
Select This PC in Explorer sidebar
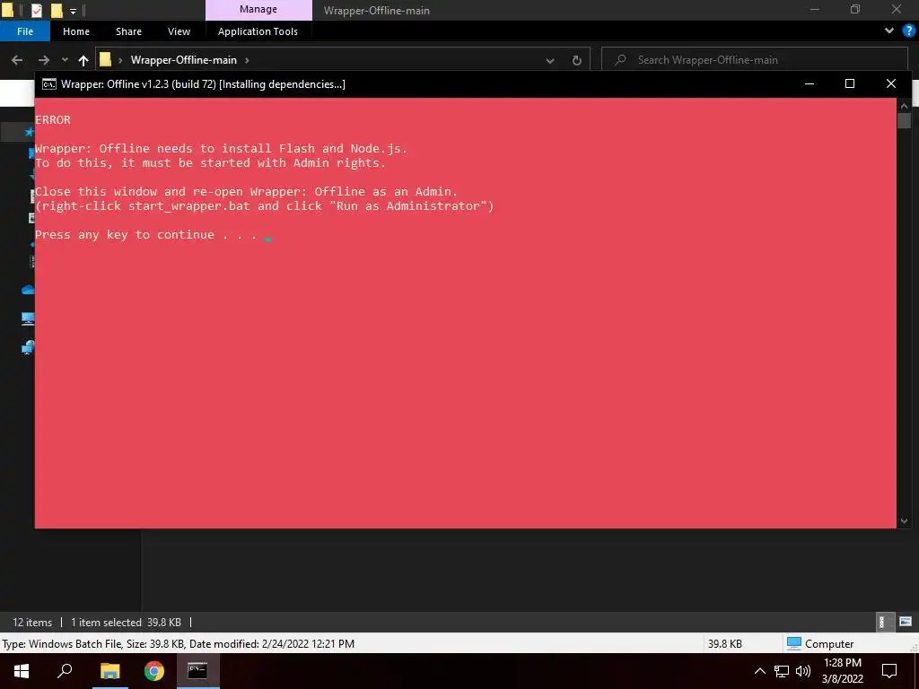tap(28, 318)
